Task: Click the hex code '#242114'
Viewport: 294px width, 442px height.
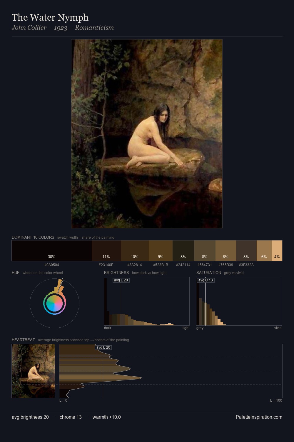Action: 183,265
